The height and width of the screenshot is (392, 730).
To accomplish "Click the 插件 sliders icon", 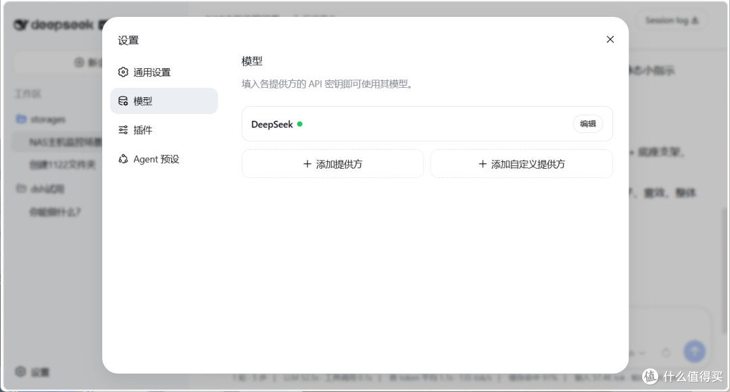I will point(123,130).
